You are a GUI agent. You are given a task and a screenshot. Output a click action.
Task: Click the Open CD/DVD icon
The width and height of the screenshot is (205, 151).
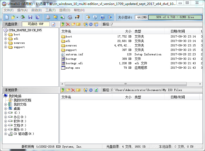23,17
